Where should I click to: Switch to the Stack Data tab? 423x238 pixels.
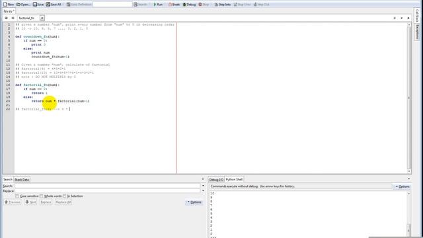pos(22,179)
